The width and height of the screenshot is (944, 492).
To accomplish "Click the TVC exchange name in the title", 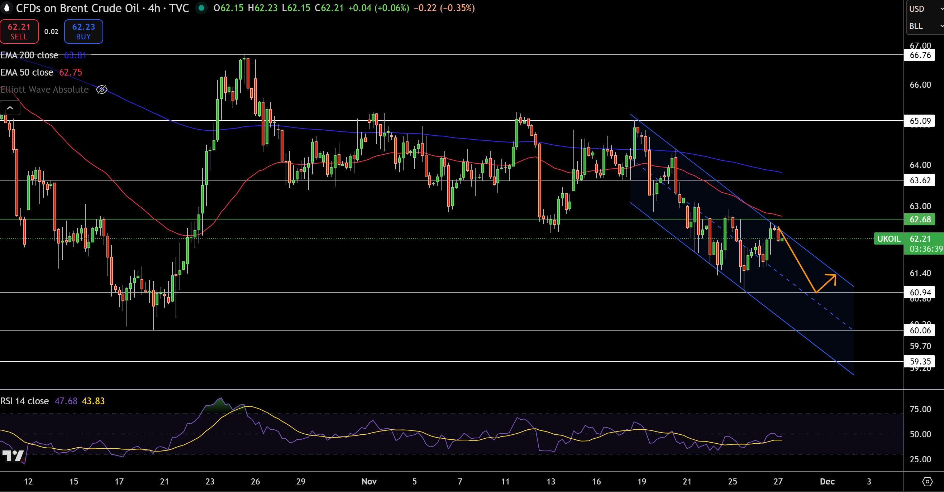I will tap(179, 8).
